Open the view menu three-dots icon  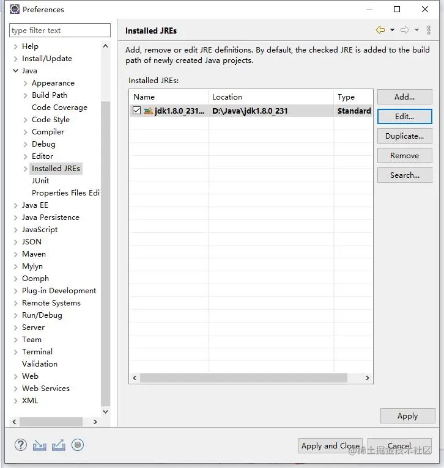(x=429, y=30)
